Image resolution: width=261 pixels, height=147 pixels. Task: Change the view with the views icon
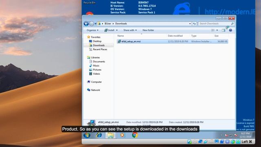pyautogui.click(x=213, y=30)
